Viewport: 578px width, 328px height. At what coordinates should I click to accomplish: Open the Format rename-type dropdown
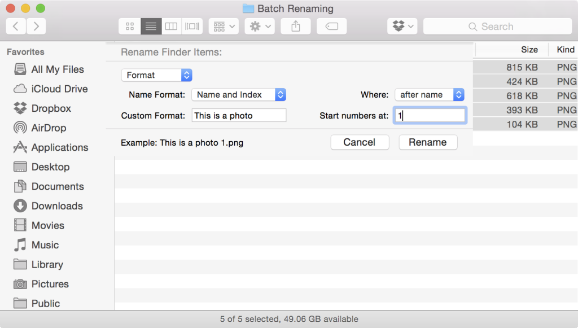point(156,75)
